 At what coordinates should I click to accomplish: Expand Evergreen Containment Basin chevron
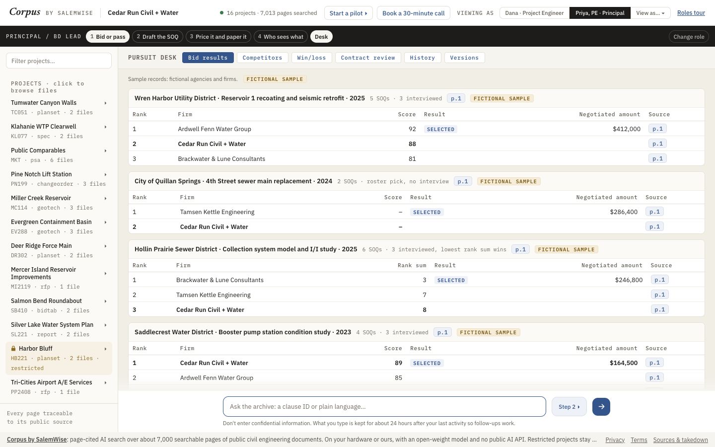(105, 222)
